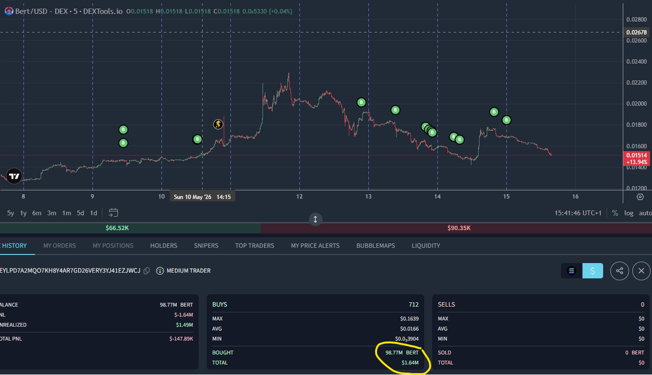The image size is (652, 375).
Task: Click the BUYS count 712
Action: [413, 305]
